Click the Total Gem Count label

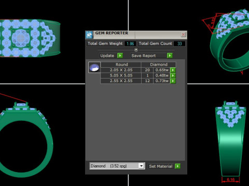156,43
